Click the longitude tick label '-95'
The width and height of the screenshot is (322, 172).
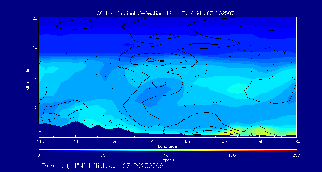point(186,142)
